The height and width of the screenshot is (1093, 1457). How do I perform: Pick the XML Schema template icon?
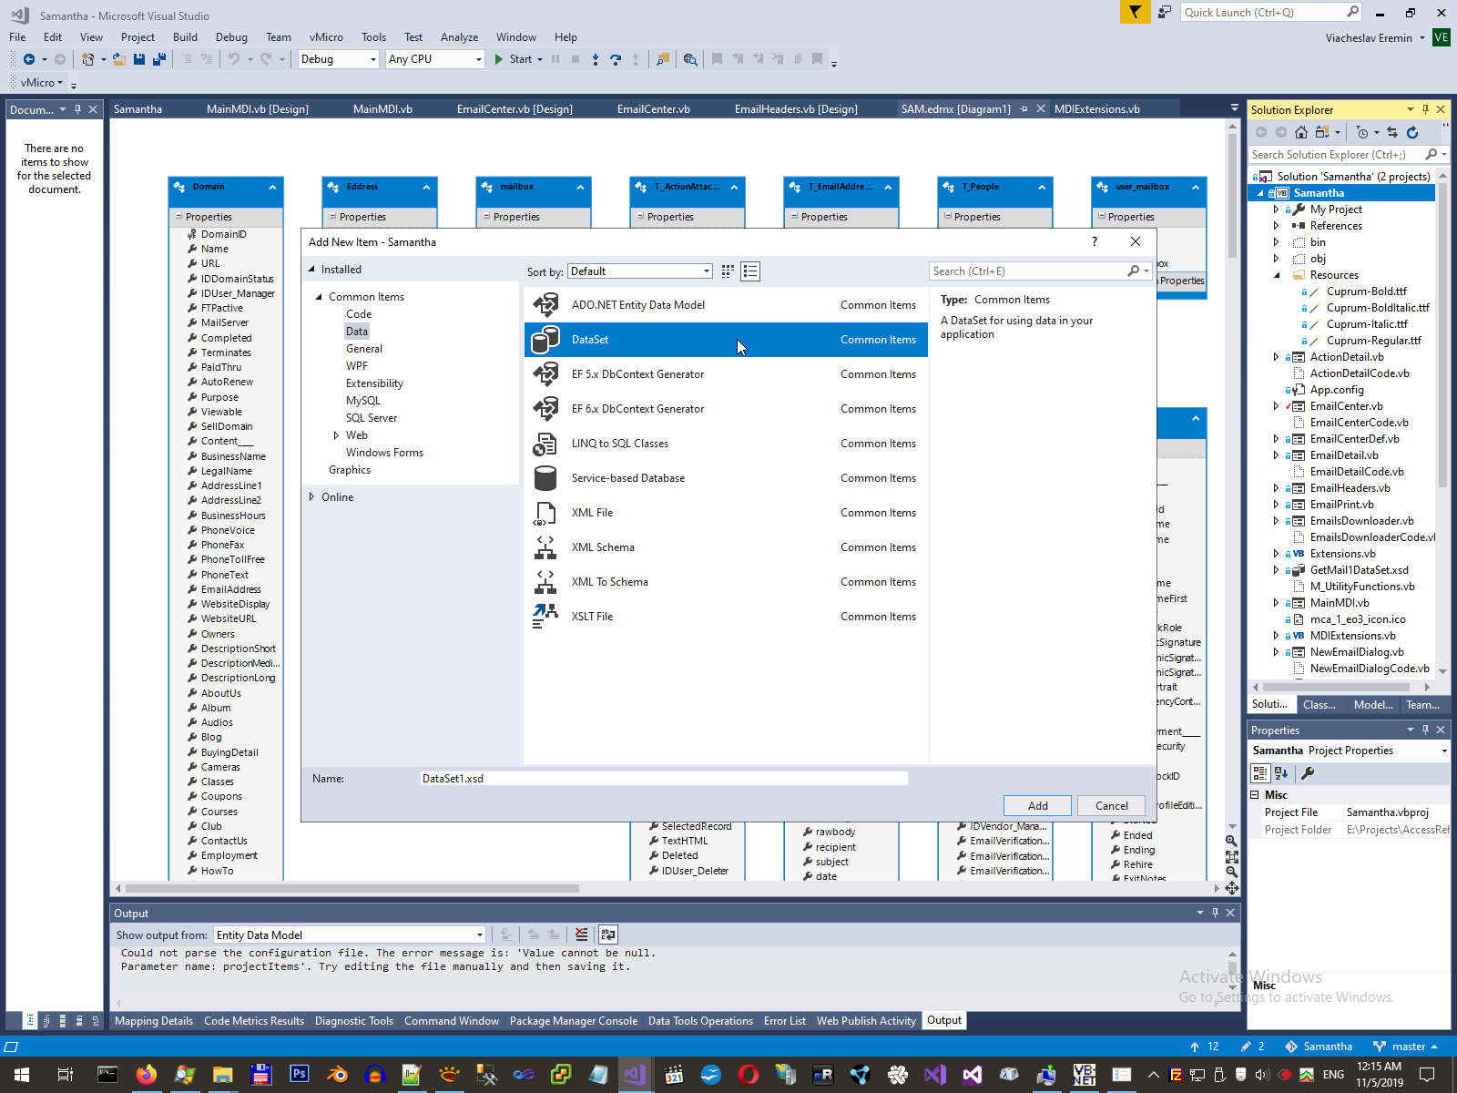pyautogui.click(x=545, y=547)
